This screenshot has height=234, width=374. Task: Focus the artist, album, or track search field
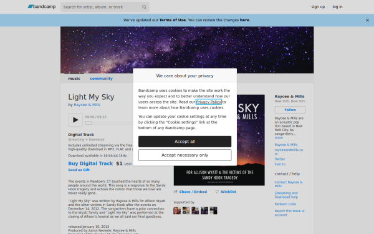[x=105, y=7]
